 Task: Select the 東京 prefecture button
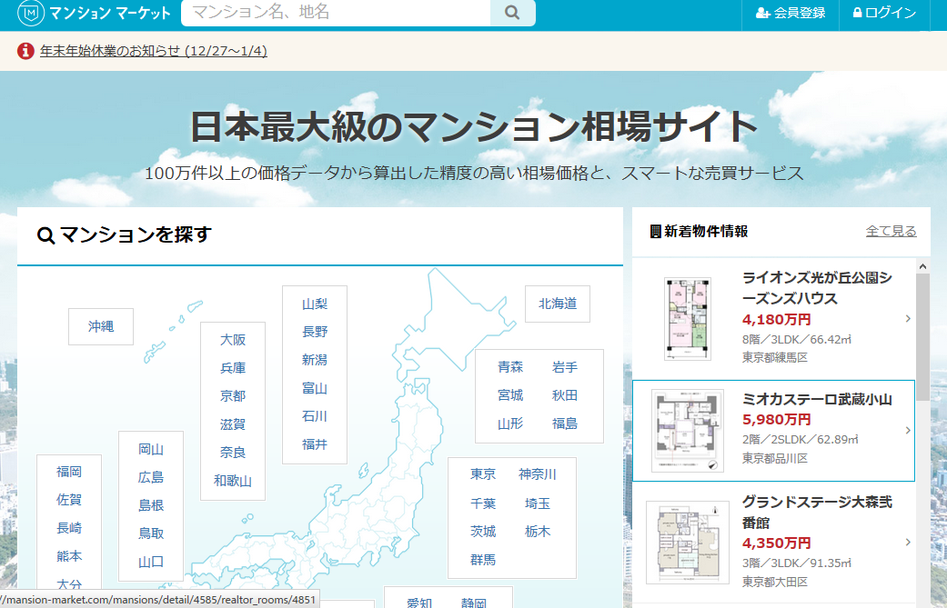[x=483, y=473]
